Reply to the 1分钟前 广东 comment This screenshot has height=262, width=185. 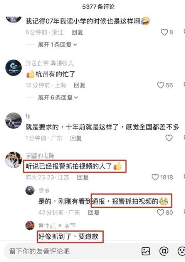pos(76,138)
